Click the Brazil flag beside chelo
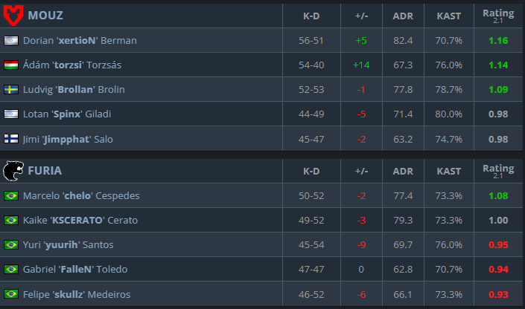Image resolution: width=525 pixels, height=309 pixels. click(x=11, y=195)
